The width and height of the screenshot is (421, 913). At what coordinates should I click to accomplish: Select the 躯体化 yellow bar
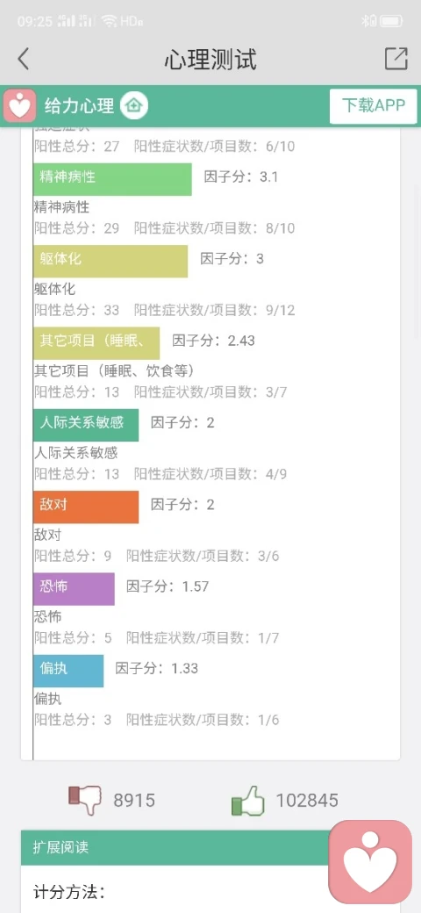click(111, 261)
